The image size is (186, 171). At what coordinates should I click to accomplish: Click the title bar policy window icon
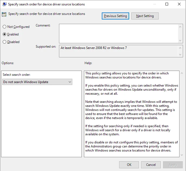[x=5, y=4]
